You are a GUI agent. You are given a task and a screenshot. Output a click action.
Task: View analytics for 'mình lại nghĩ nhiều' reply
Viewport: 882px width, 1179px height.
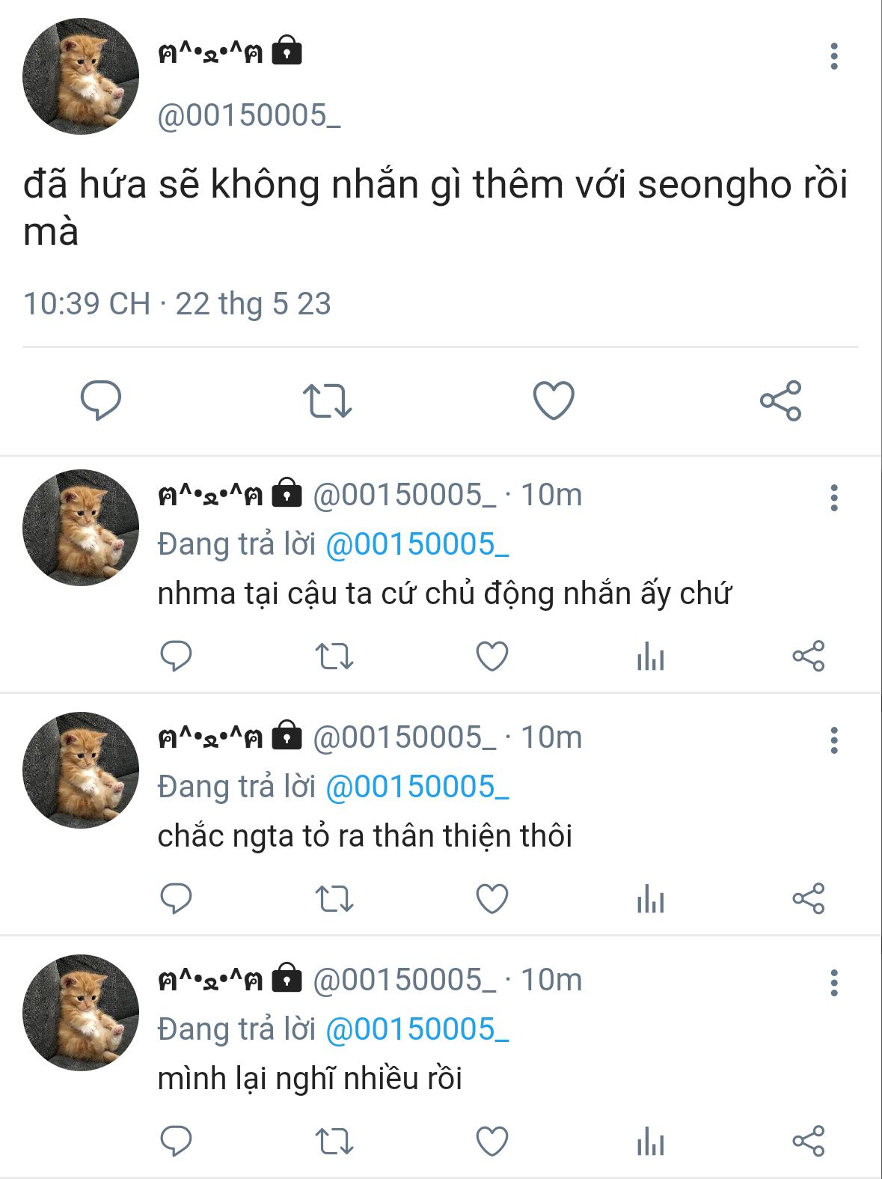click(650, 1142)
